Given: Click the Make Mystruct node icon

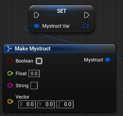Looking at the screenshot, I should point(10,49).
